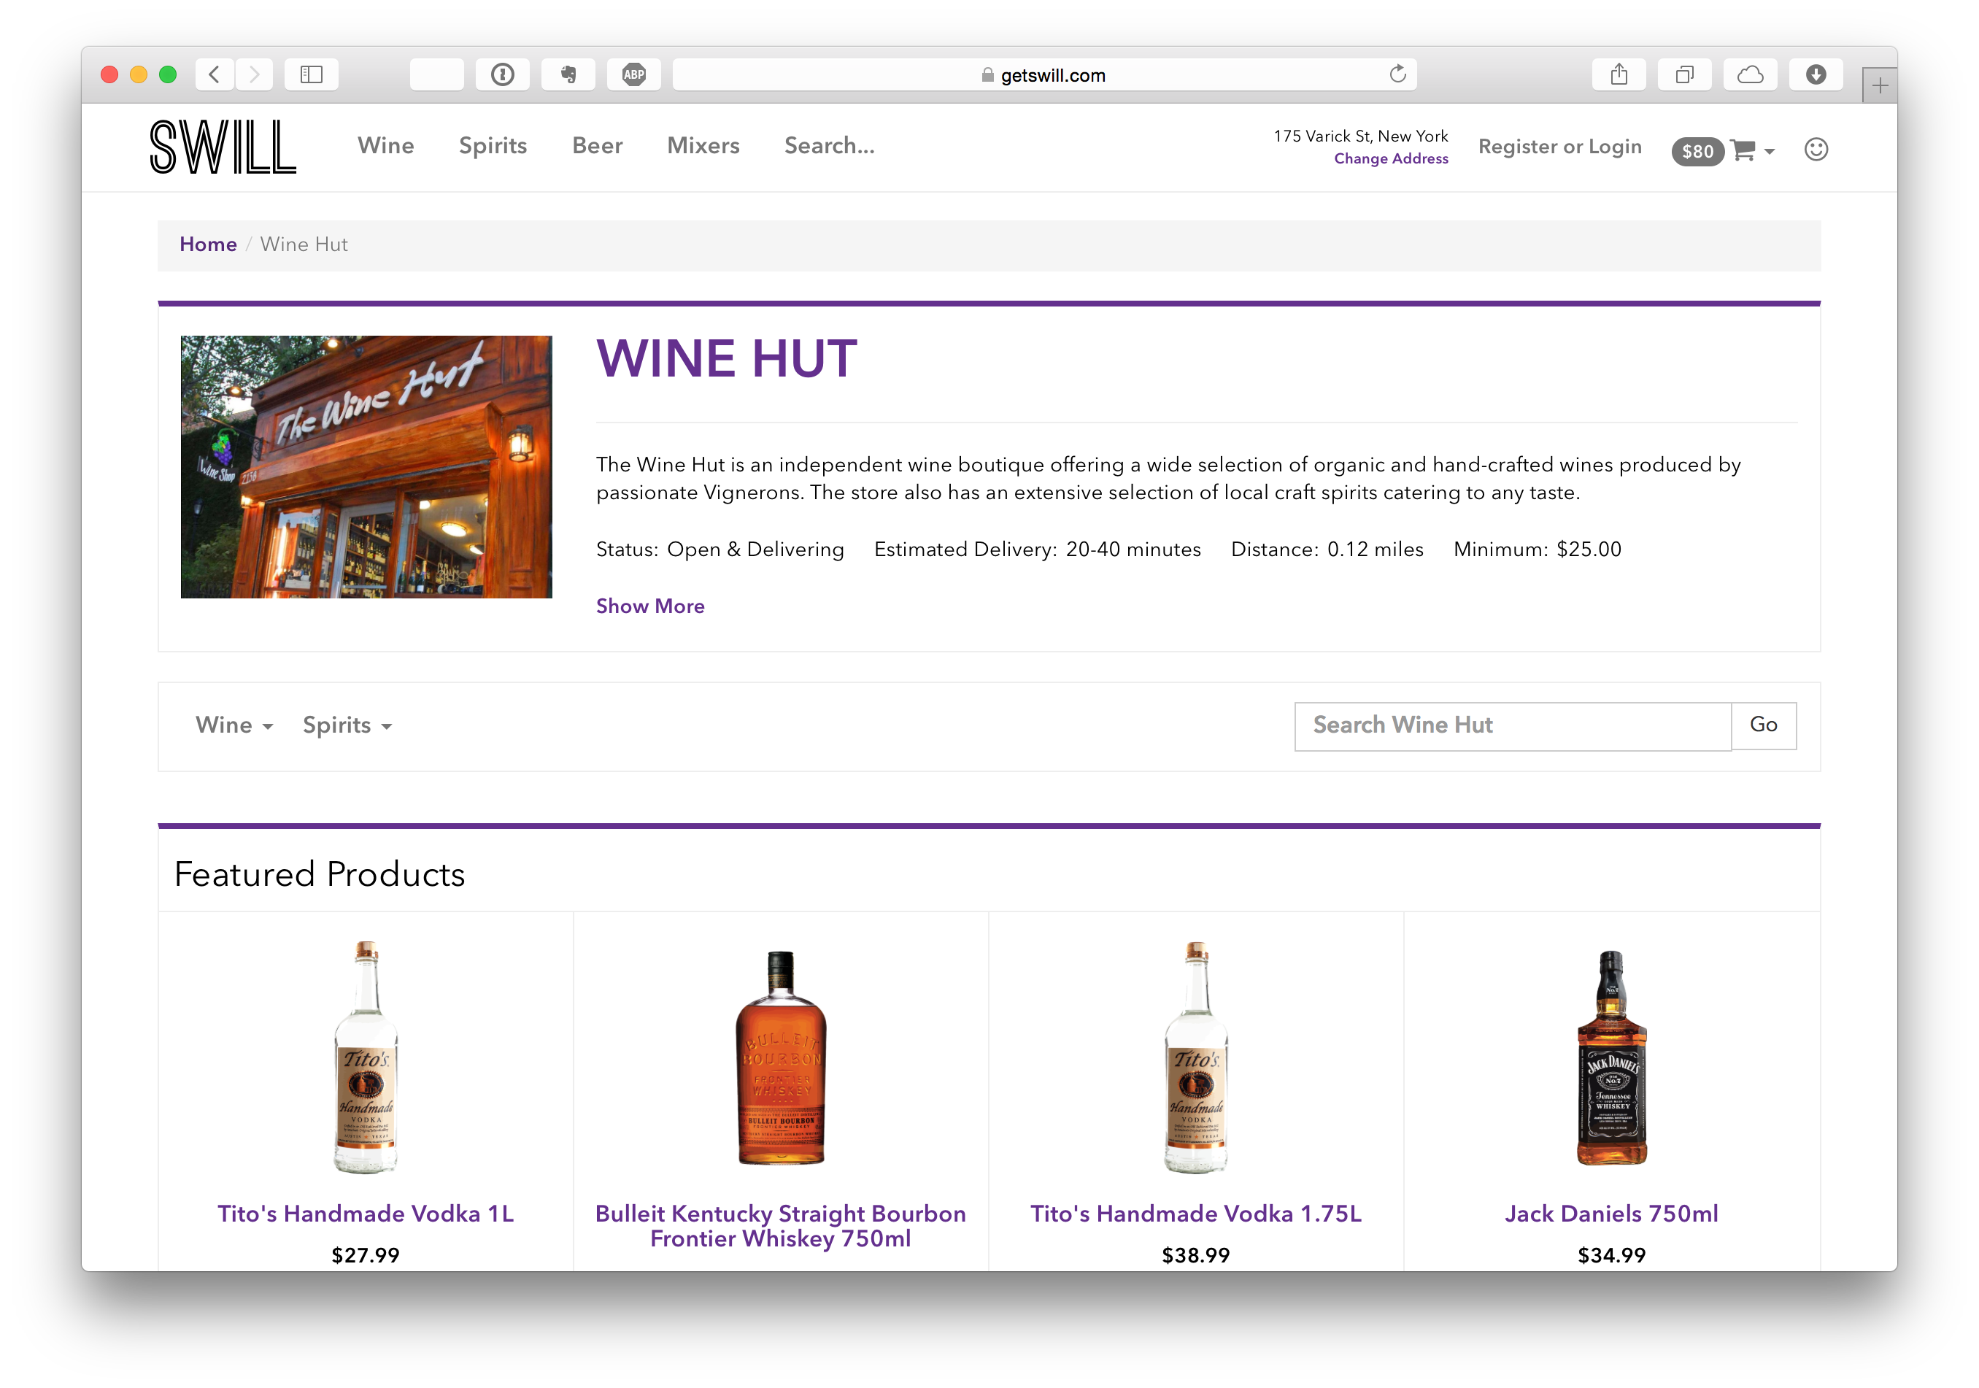
Task: Reload the page with the refresh icon
Action: click(1397, 74)
